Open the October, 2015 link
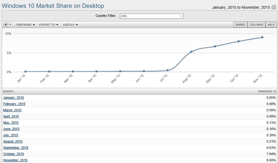This screenshot has width=278, height=163. (14, 154)
